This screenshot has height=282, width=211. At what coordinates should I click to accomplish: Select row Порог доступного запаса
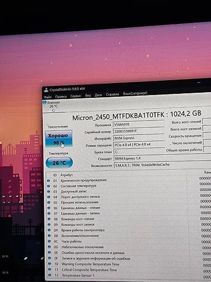[x=129, y=197]
